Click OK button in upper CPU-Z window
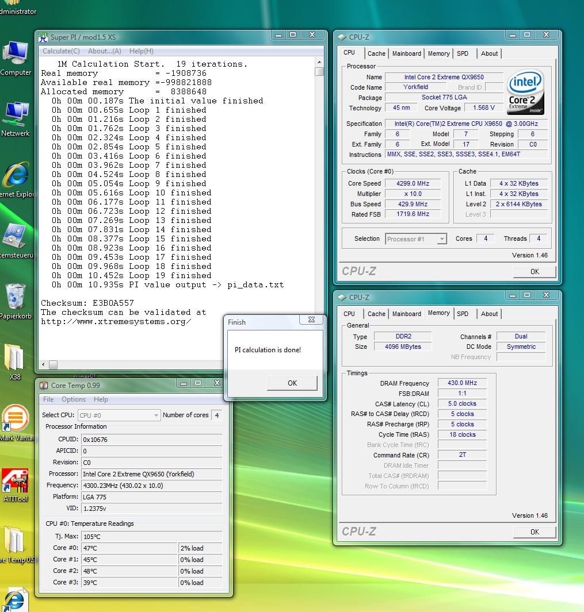The height and width of the screenshot is (612, 584). [x=535, y=272]
